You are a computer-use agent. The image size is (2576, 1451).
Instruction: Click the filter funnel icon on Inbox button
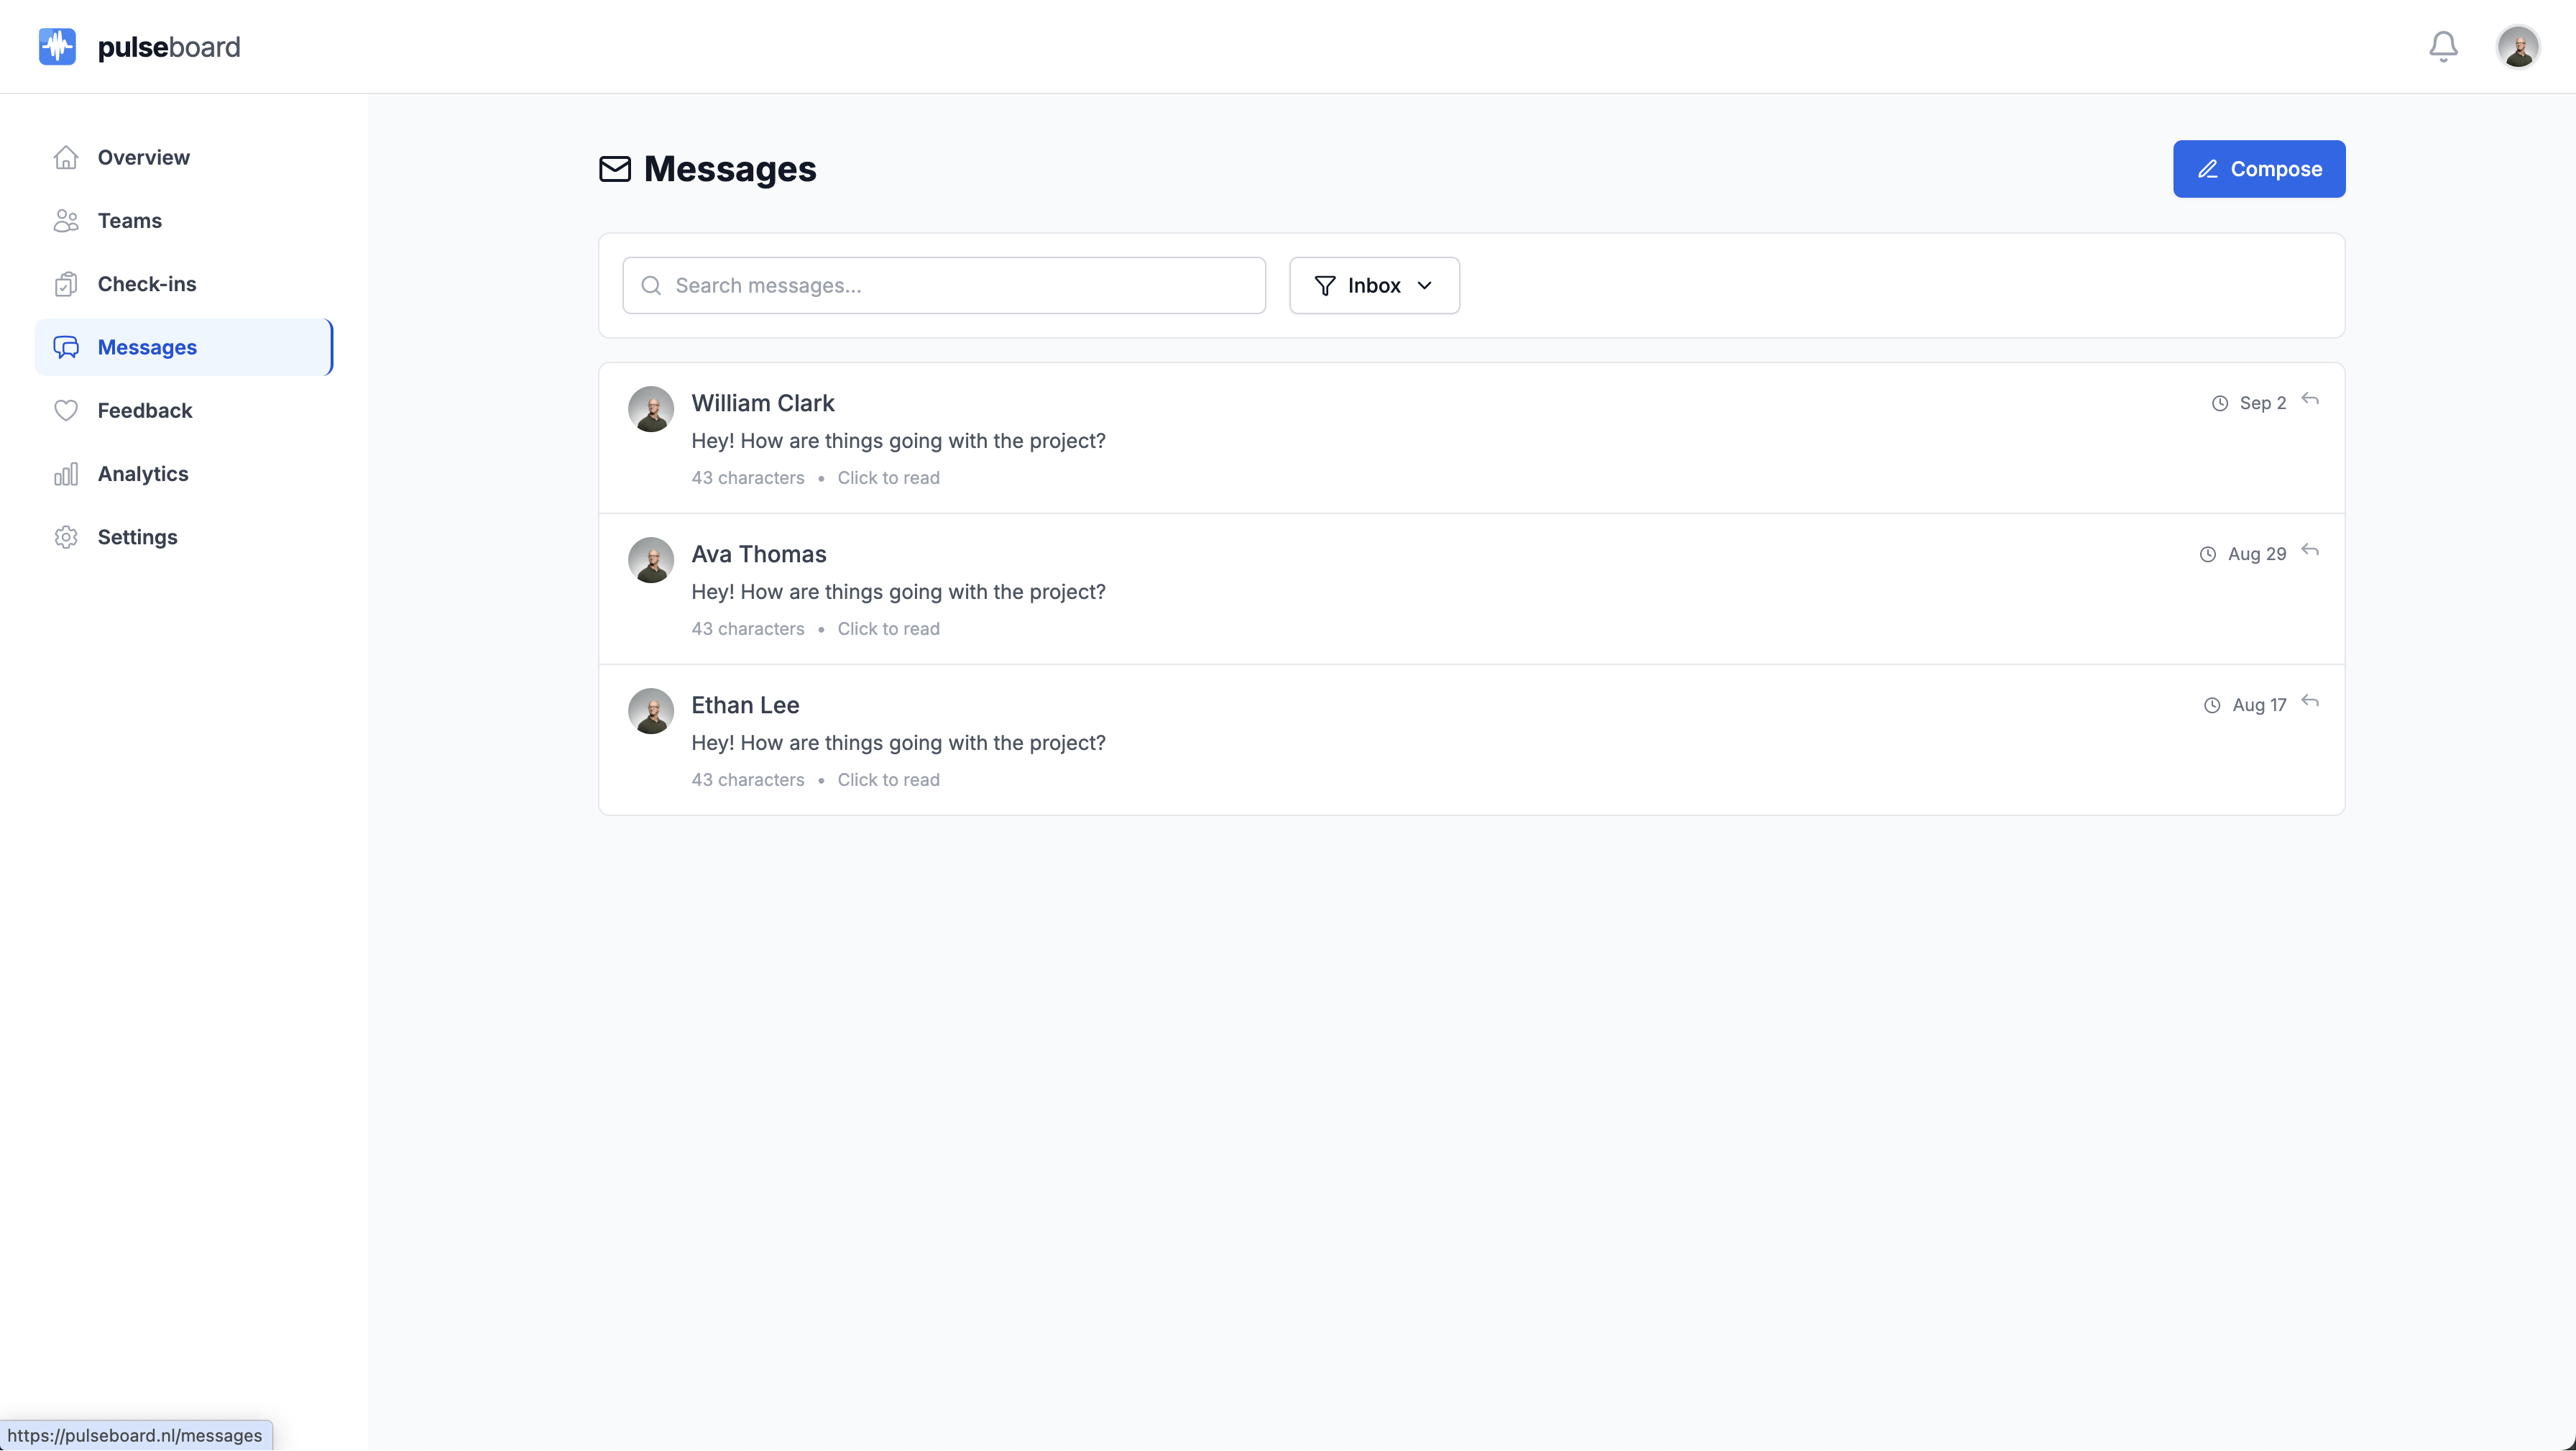pos(1325,285)
